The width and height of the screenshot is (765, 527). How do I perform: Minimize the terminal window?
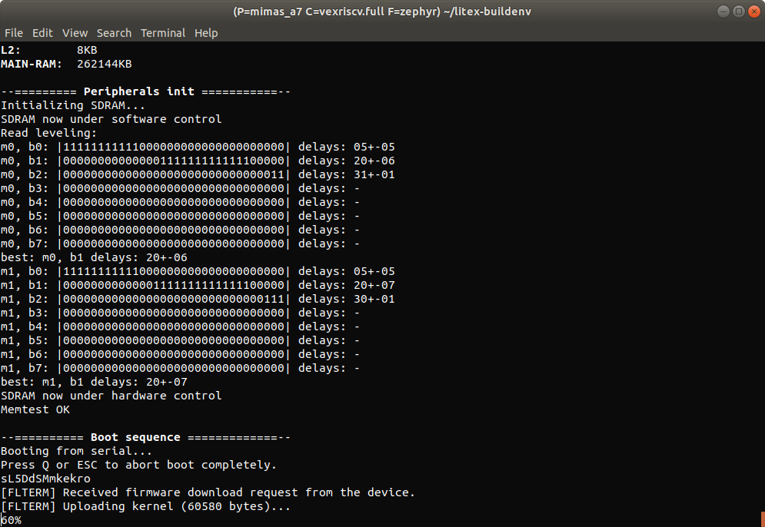723,12
